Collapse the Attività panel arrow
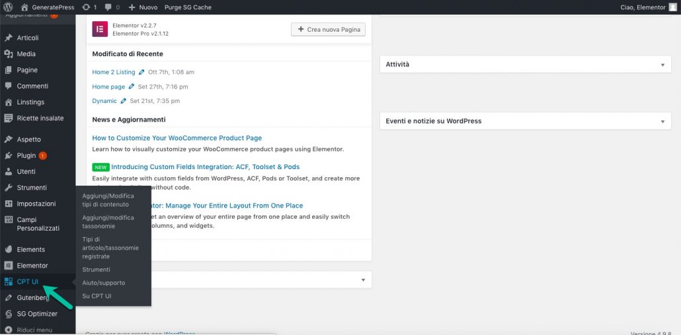Image resolution: width=681 pixels, height=335 pixels. coord(662,65)
